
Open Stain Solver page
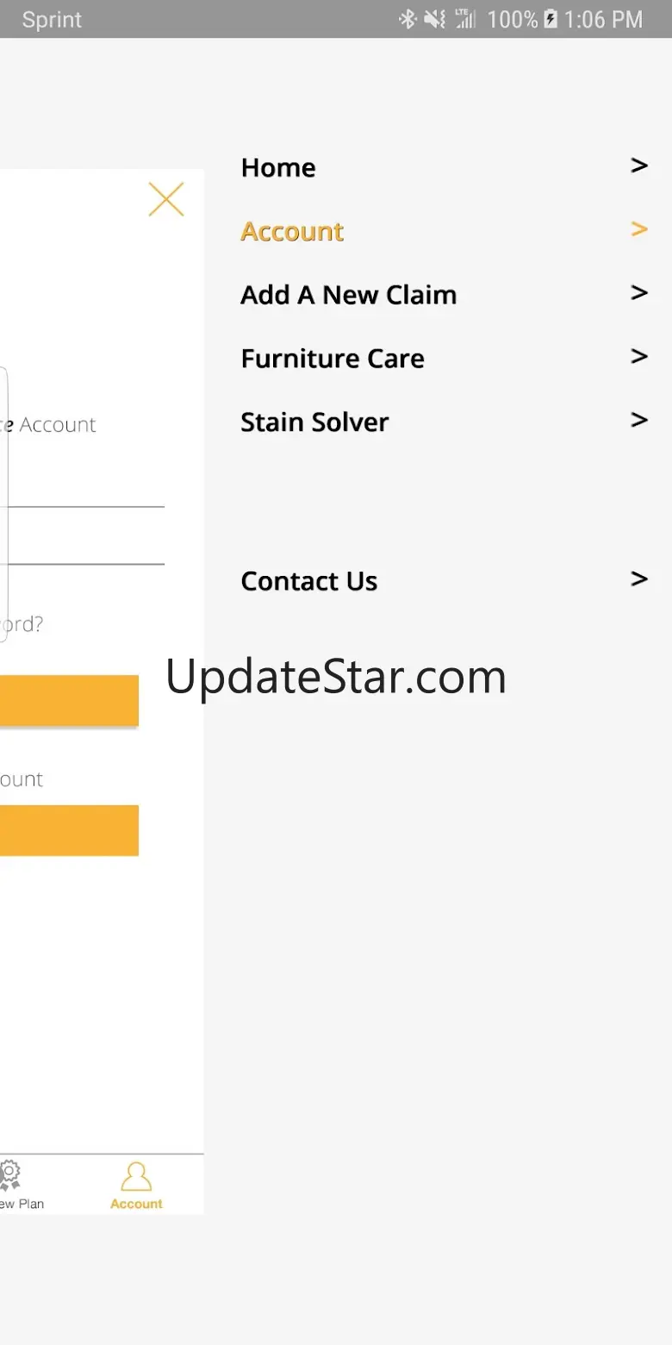tap(314, 422)
